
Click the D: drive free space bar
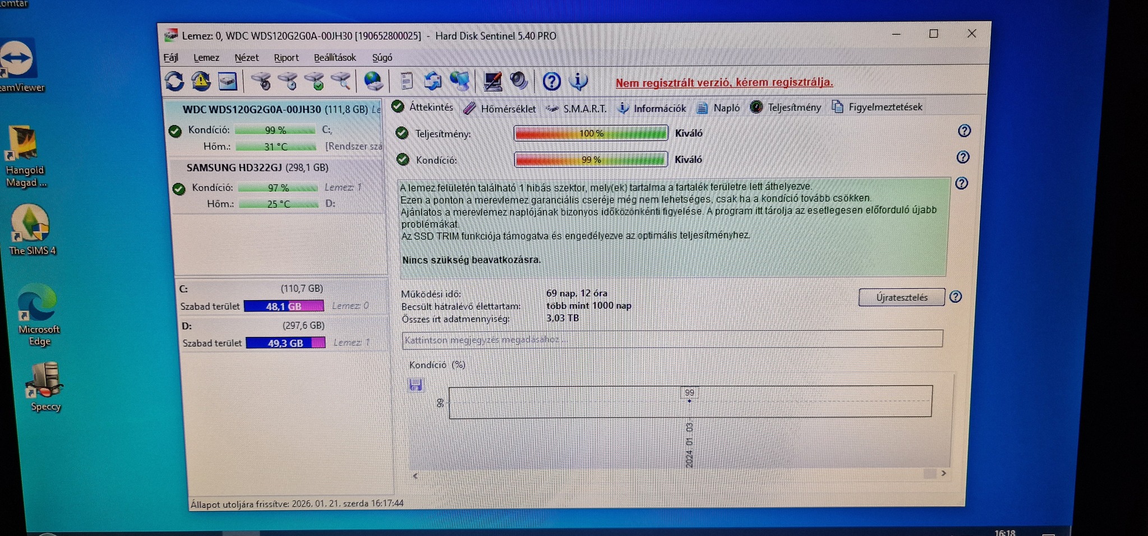pyautogui.click(x=285, y=343)
